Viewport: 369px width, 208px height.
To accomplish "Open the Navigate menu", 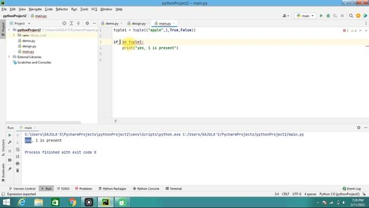I will 35,9.
